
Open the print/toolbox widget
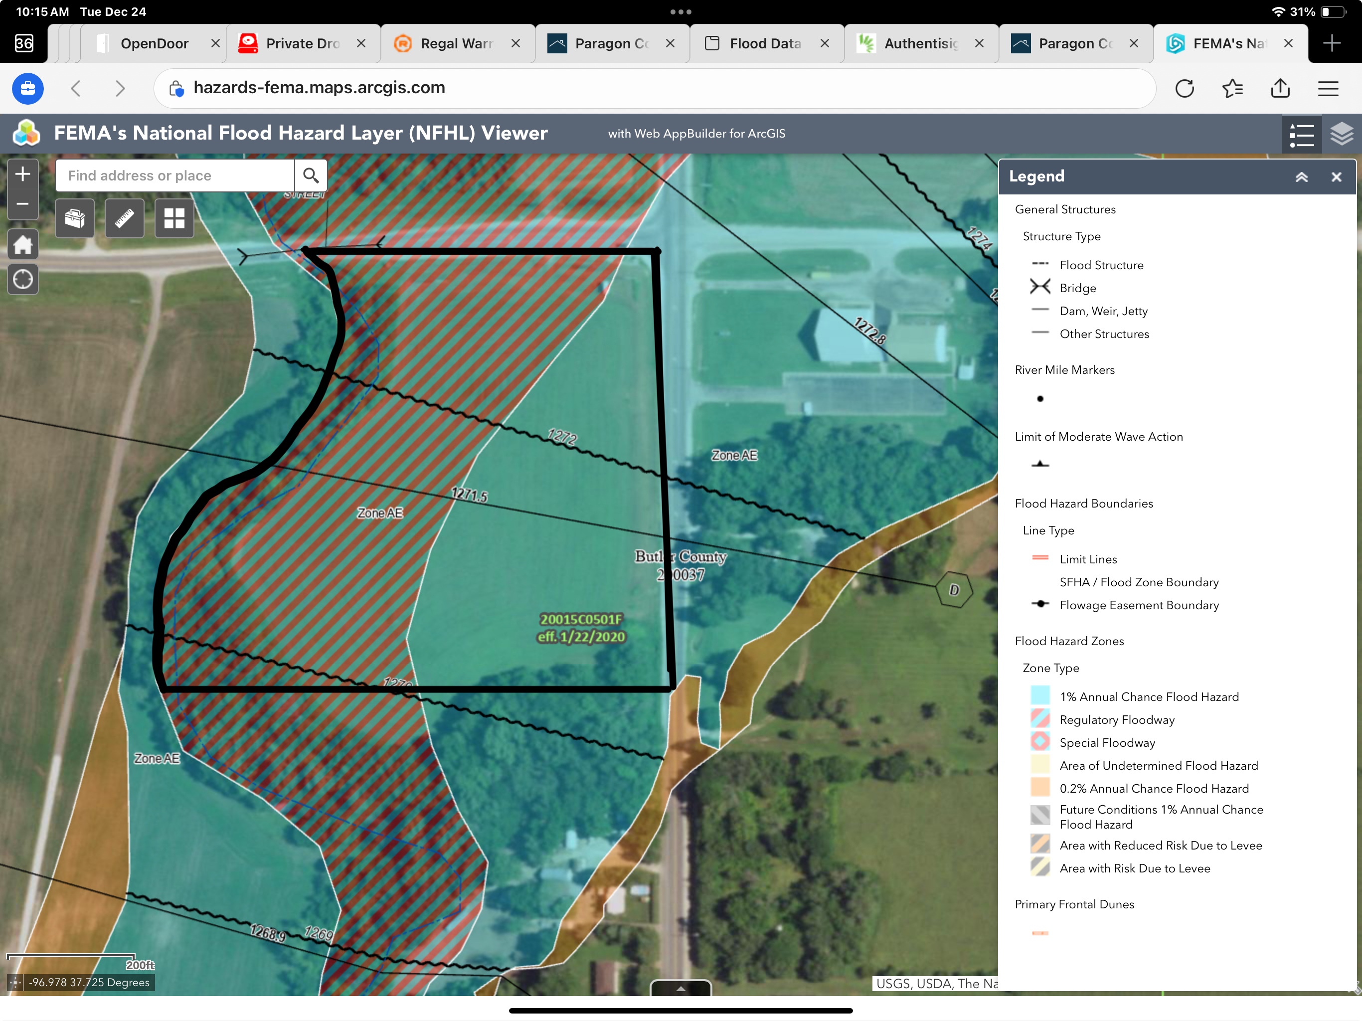tap(74, 219)
